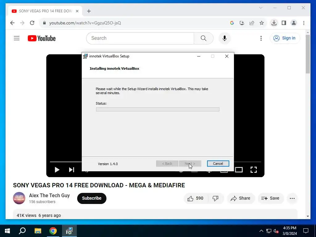Open Chrome tab search chevron
Viewport: 316px width, 237px height.
coord(260,8)
